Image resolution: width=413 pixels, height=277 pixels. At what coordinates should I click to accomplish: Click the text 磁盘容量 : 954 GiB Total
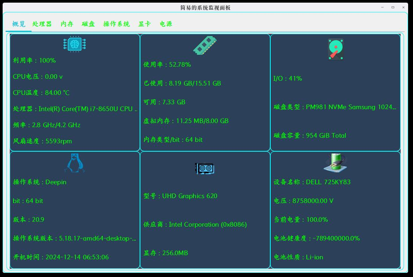310,135
